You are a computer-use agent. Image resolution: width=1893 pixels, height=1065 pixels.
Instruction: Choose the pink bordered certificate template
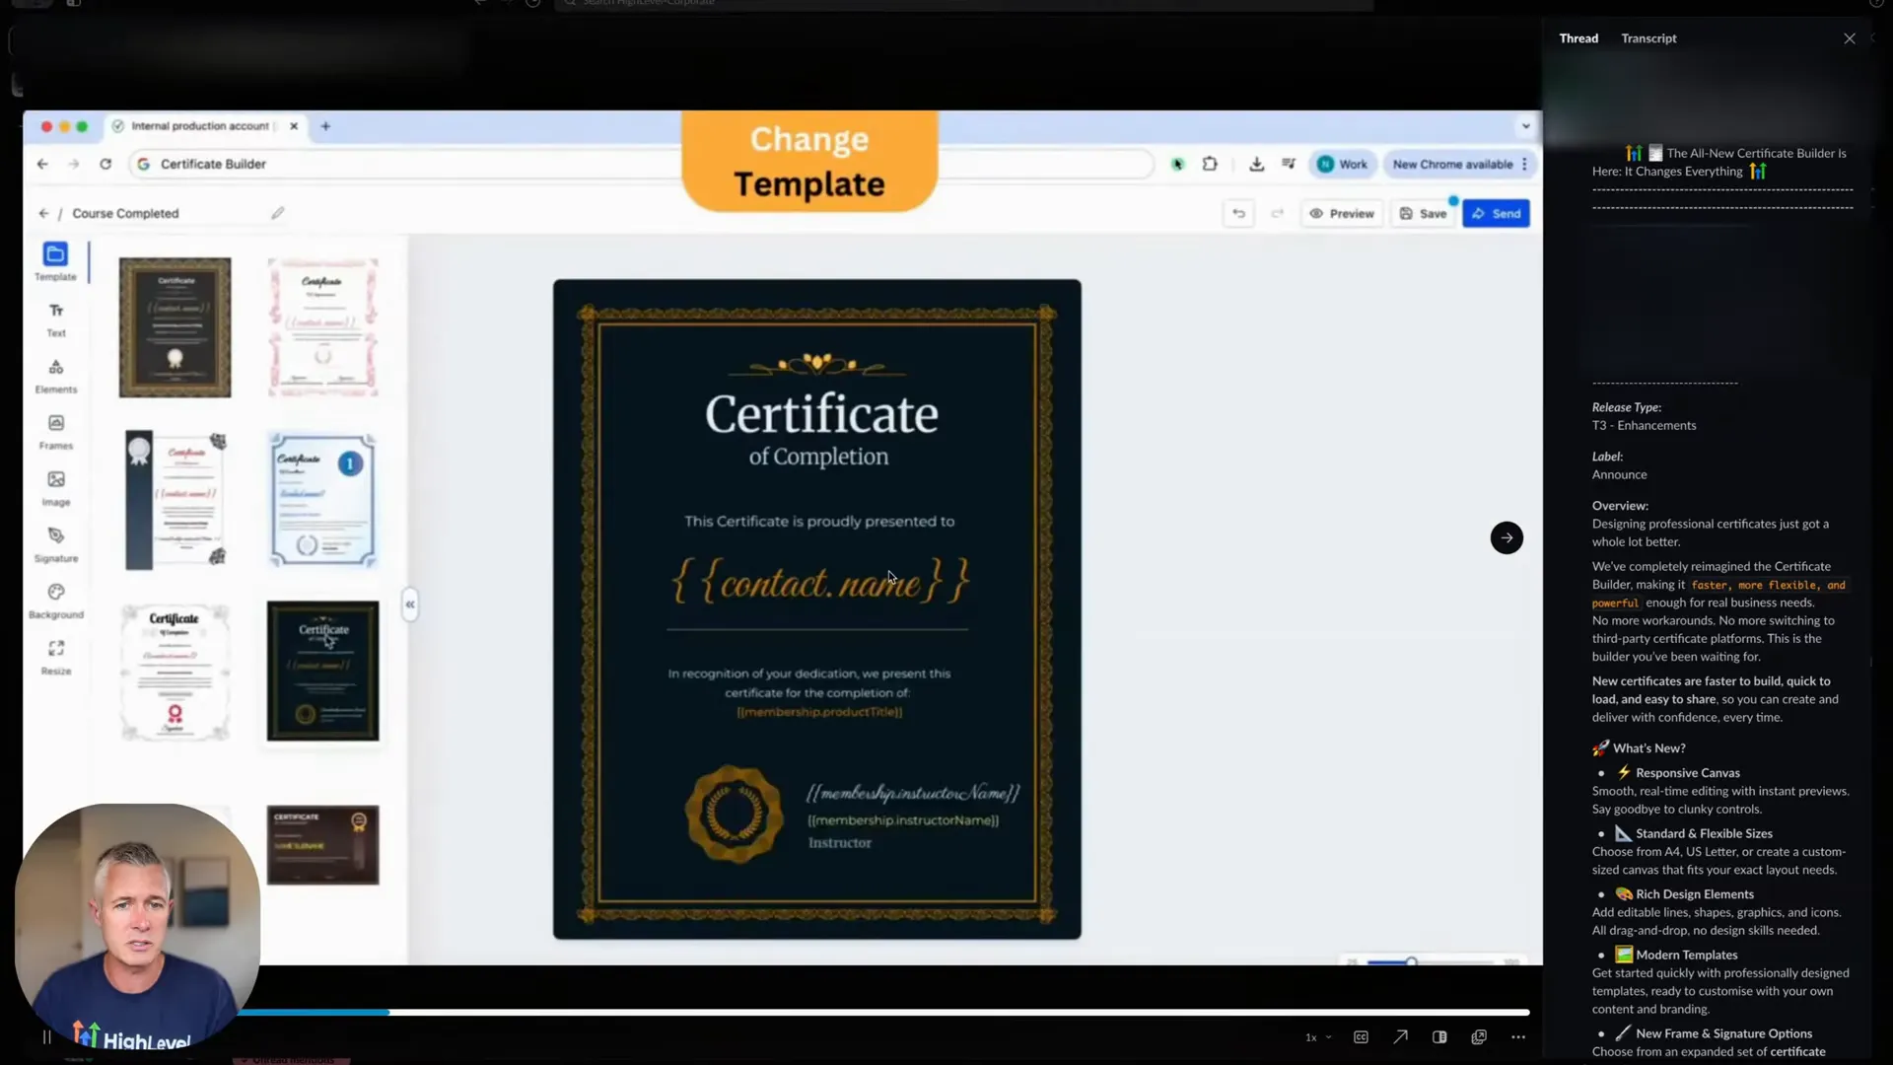coord(323,327)
